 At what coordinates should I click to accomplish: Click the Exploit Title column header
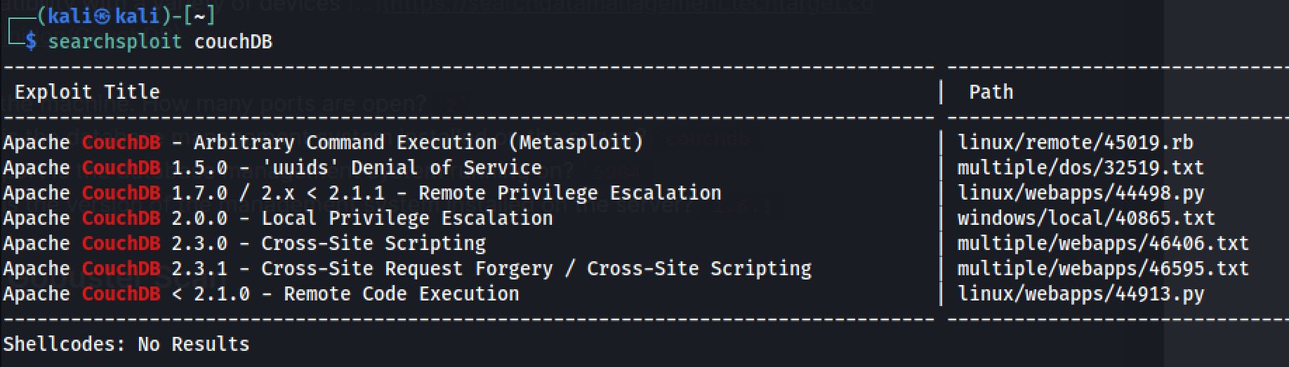click(87, 92)
